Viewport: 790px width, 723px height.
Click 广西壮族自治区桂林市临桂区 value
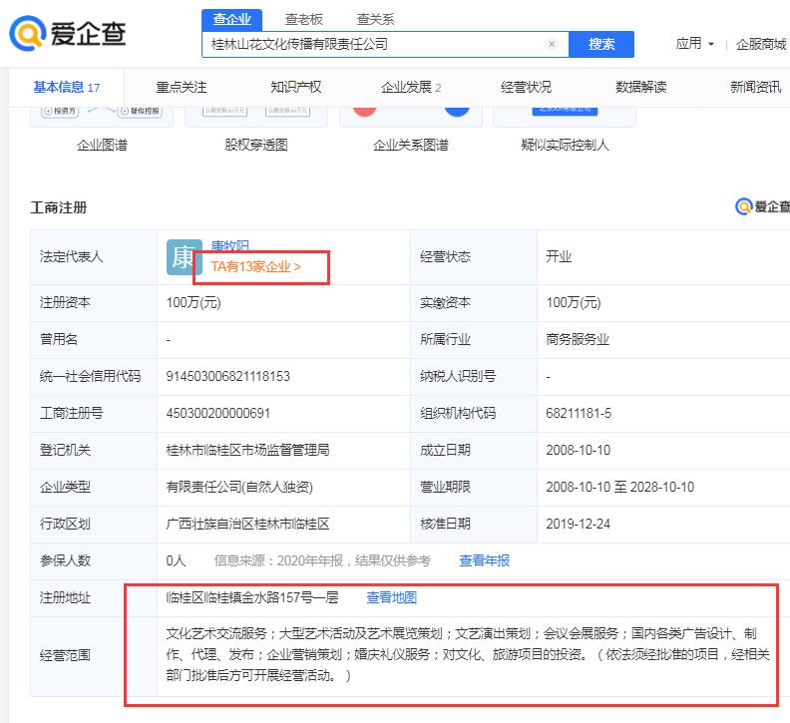(248, 524)
